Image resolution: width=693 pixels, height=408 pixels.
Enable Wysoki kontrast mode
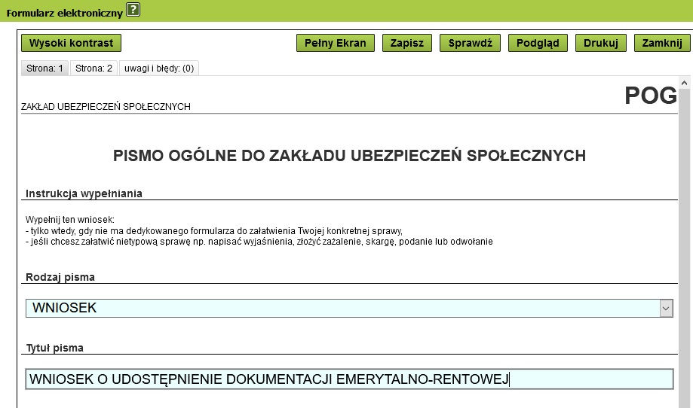click(x=71, y=43)
